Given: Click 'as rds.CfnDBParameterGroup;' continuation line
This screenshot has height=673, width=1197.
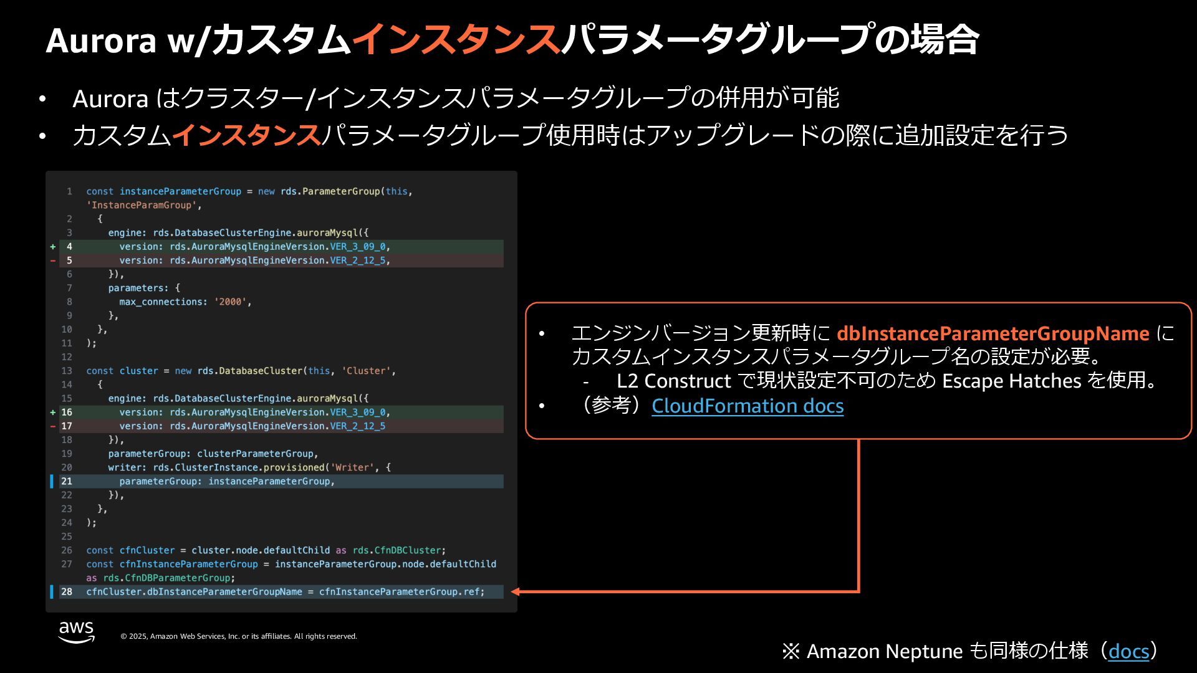Looking at the screenshot, I should click(x=161, y=578).
